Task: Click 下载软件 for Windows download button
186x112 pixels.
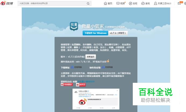Action: click(x=95, y=33)
